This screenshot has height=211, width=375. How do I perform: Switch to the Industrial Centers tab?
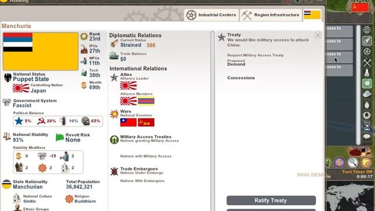pos(212,15)
